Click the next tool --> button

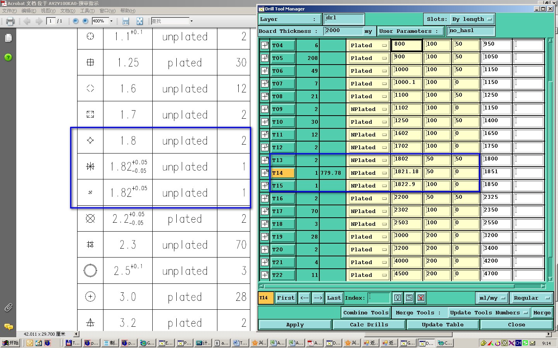[x=318, y=298]
